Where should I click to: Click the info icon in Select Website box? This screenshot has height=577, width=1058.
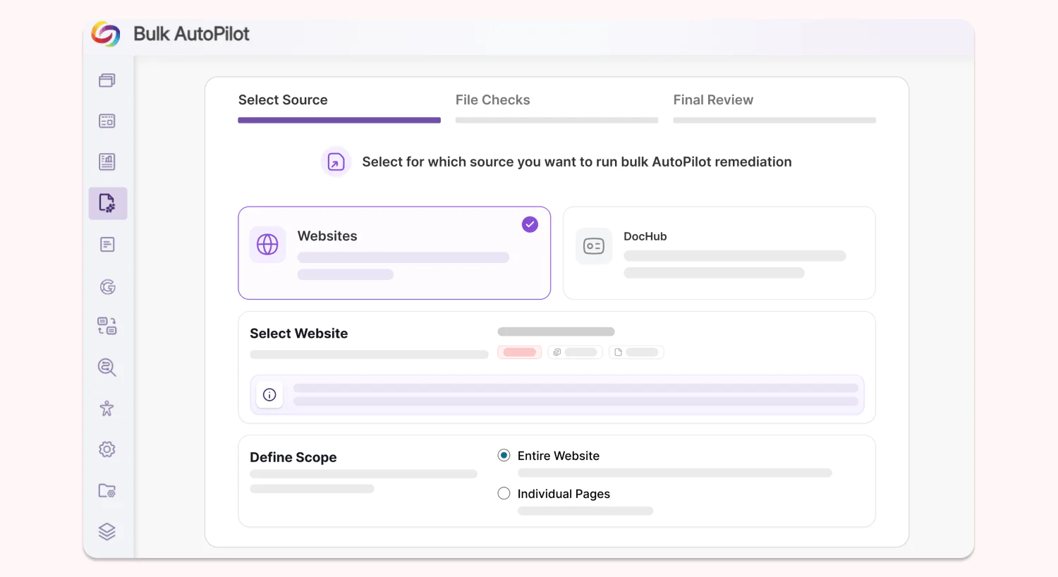pos(269,395)
